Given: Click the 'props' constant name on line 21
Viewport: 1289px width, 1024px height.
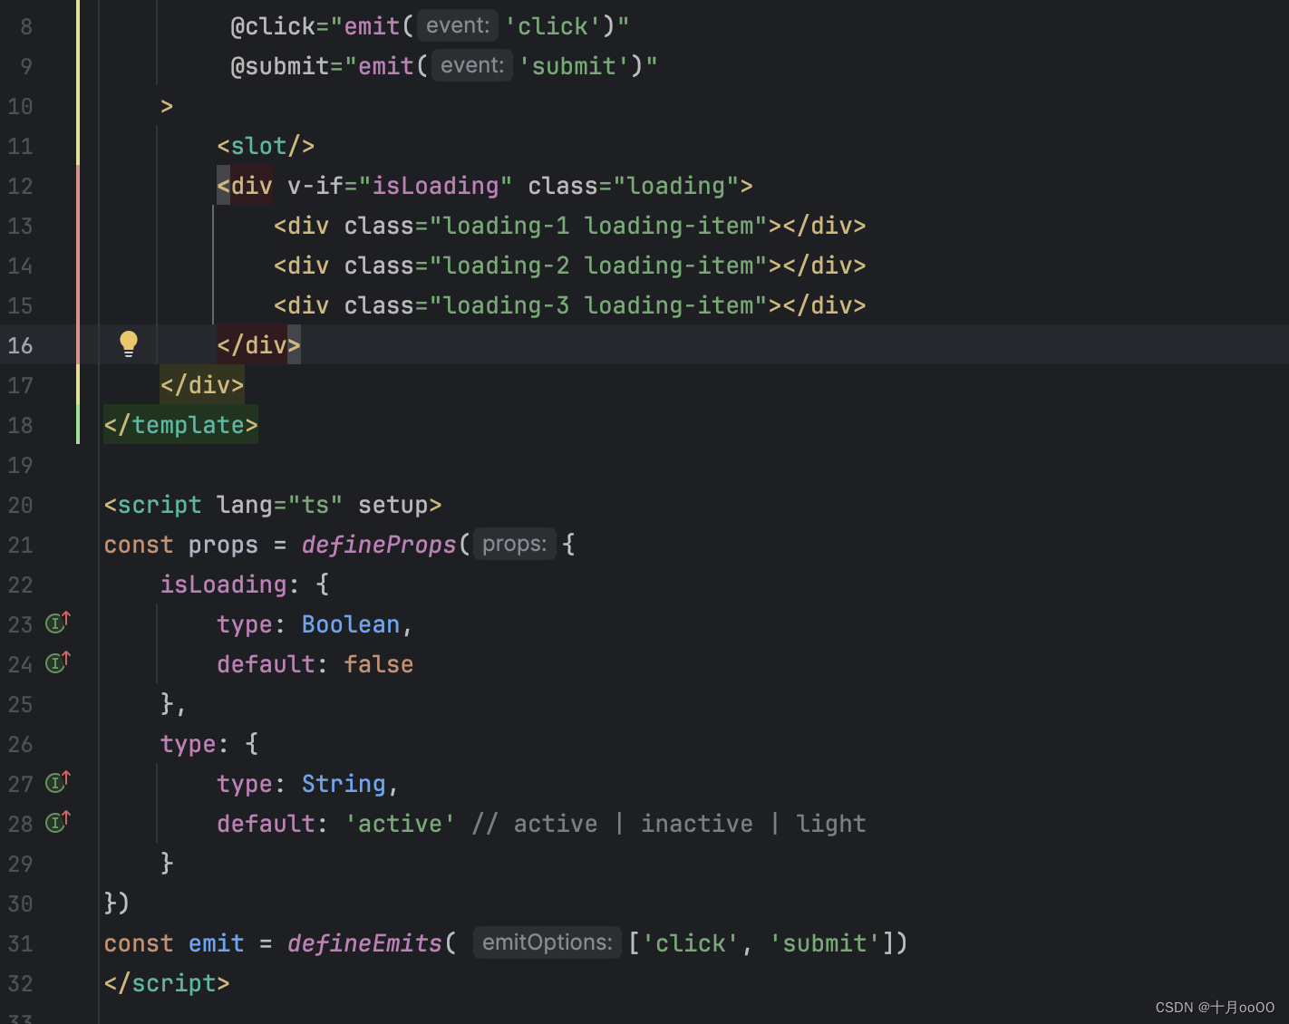Looking at the screenshot, I should (x=223, y=545).
